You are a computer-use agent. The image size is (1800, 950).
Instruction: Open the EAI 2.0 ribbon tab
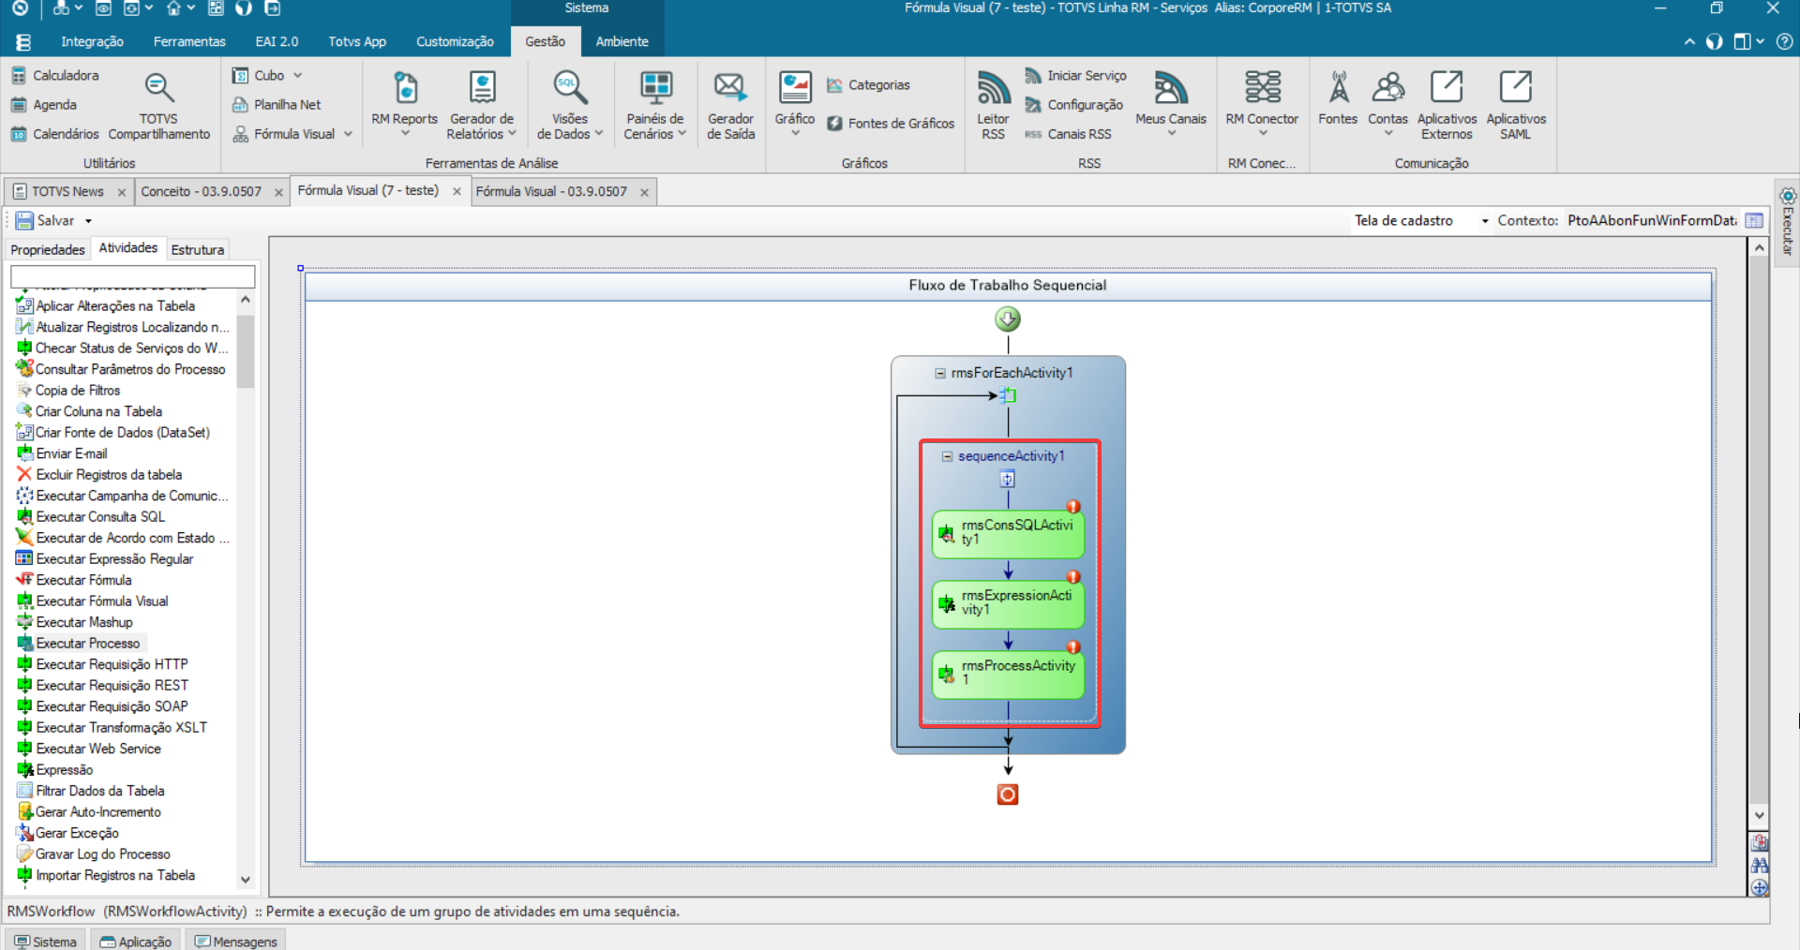[277, 41]
